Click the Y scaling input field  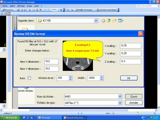pos(130,53)
